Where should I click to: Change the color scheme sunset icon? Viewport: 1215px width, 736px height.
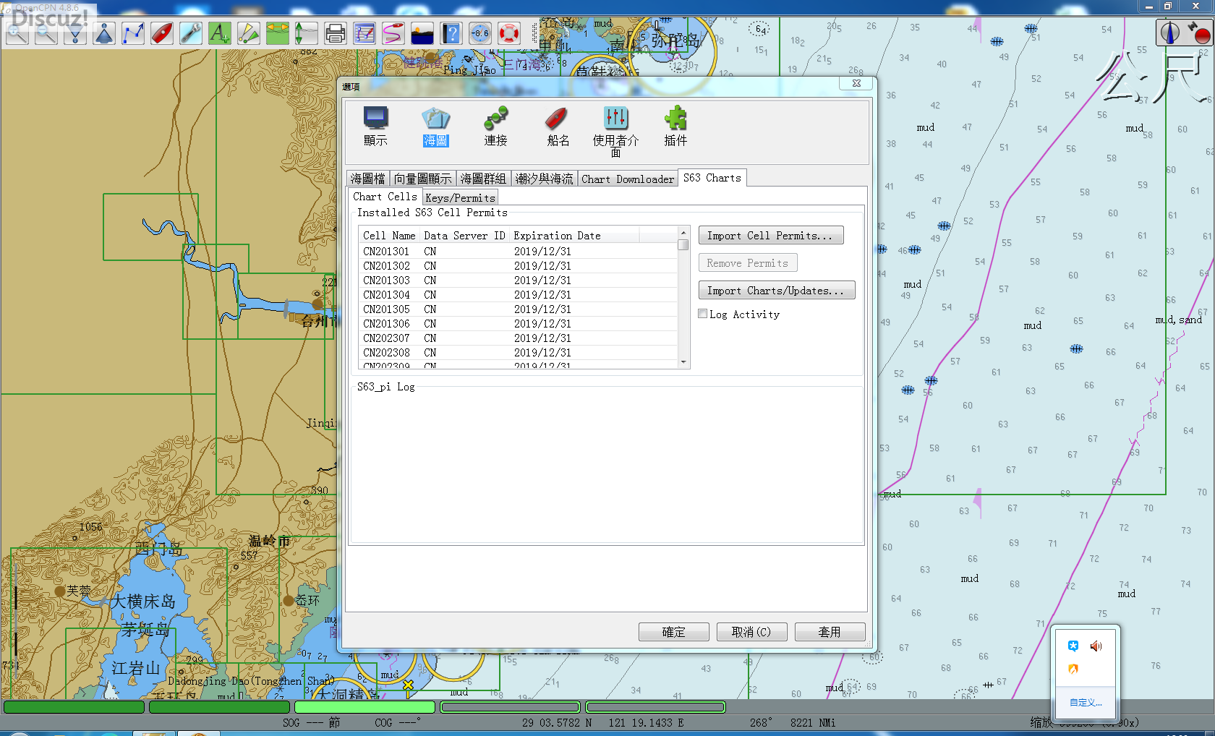click(422, 33)
